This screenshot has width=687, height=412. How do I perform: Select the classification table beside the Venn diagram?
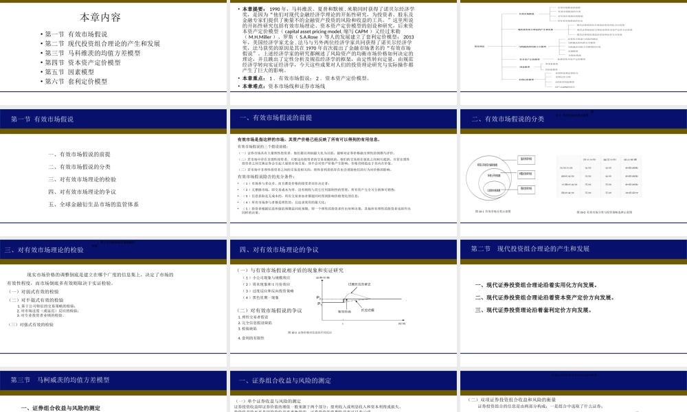(x=600, y=175)
